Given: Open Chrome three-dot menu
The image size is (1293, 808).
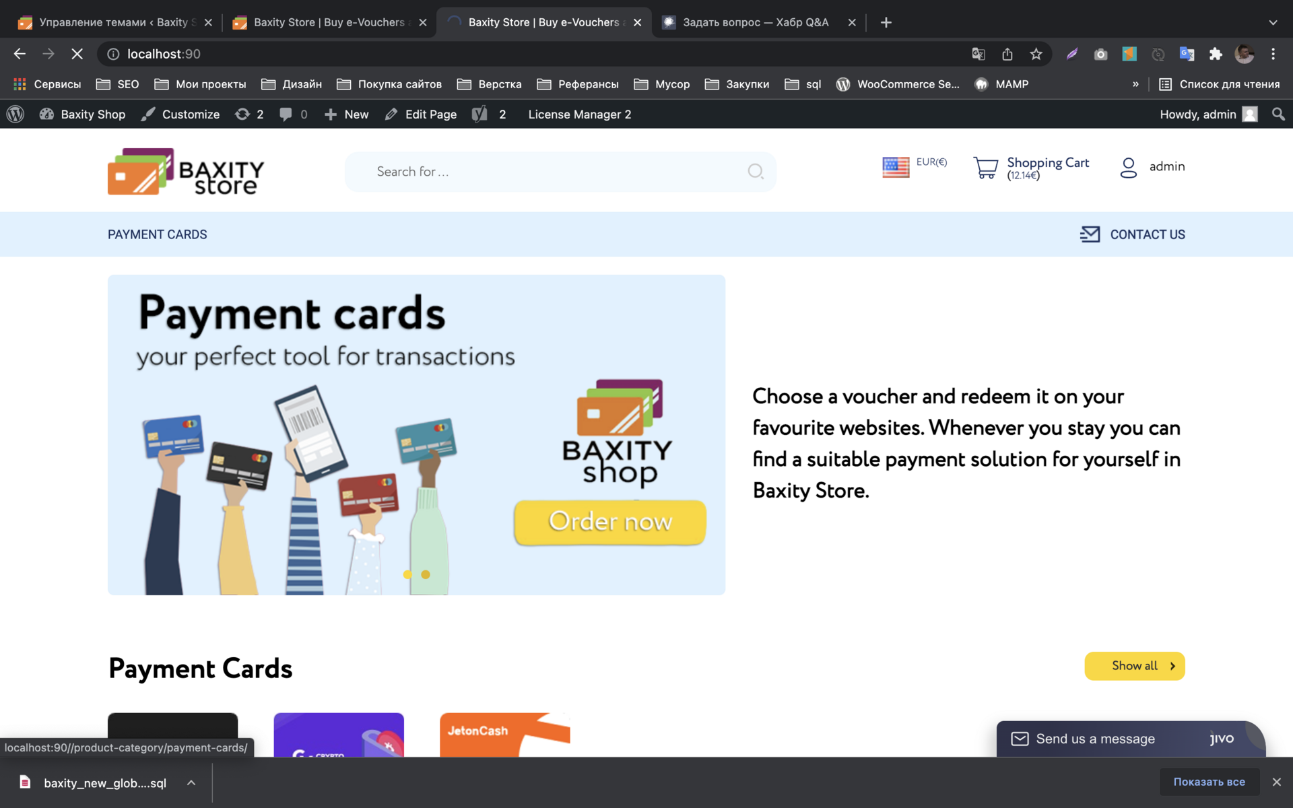Looking at the screenshot, I should 1273,54.
